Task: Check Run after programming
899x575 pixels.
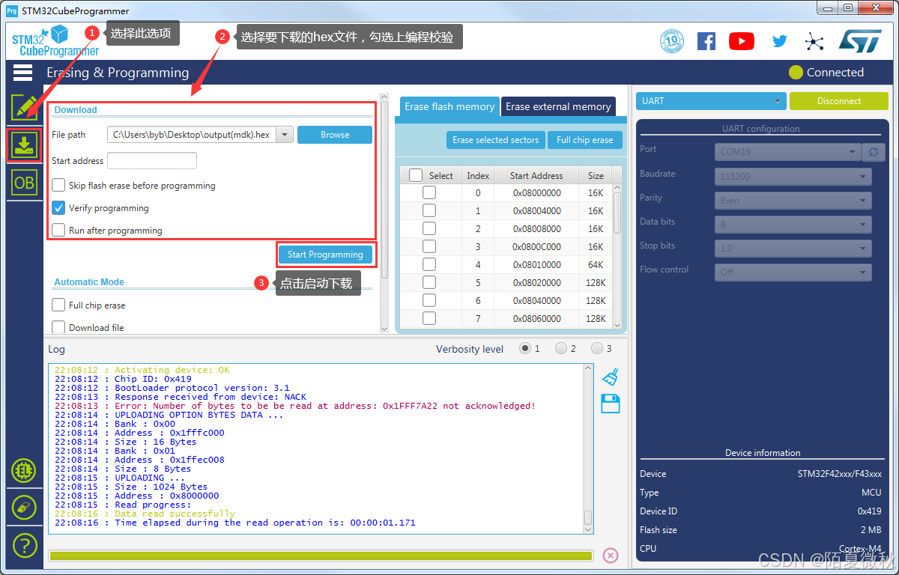Action: (58, 231)
